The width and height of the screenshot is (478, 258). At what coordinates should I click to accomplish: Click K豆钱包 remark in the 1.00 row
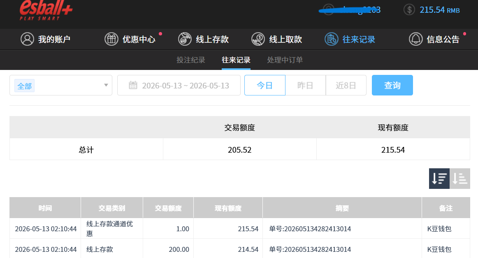(x=439, y=229)
